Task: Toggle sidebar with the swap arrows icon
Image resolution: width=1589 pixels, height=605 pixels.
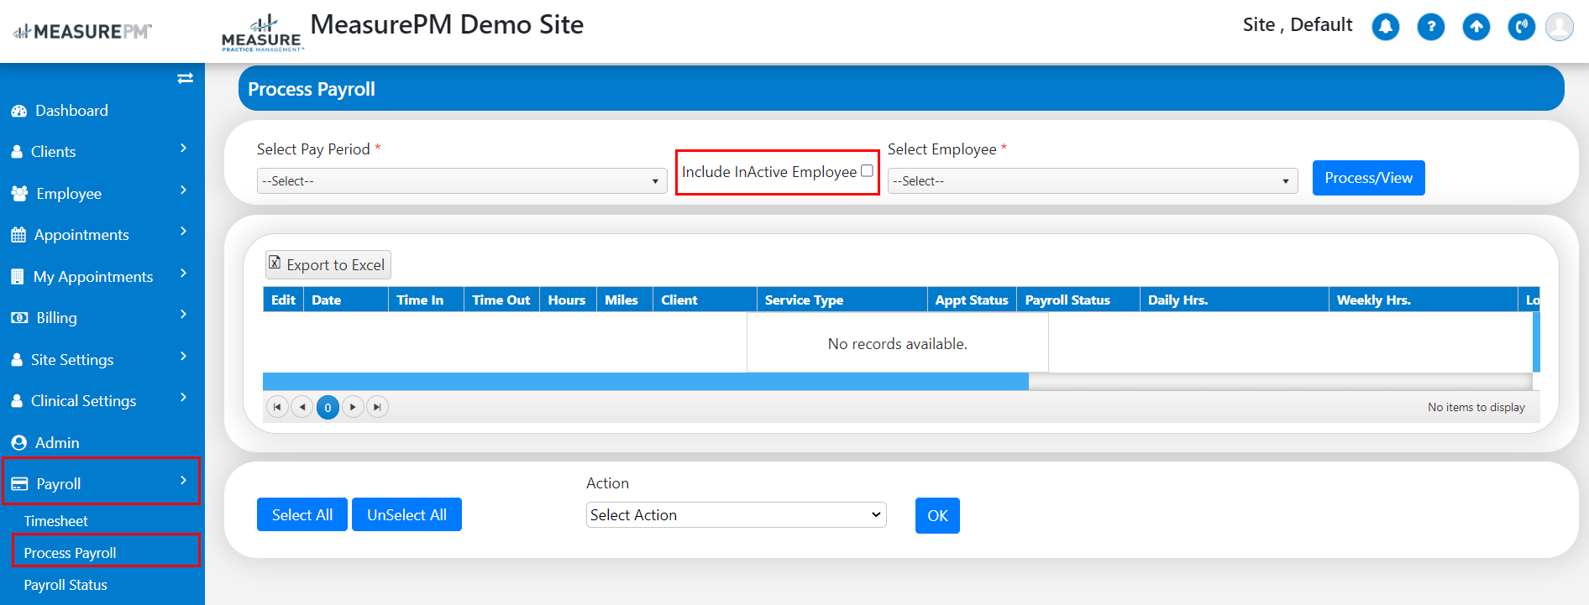Action: tap(186, 78)
